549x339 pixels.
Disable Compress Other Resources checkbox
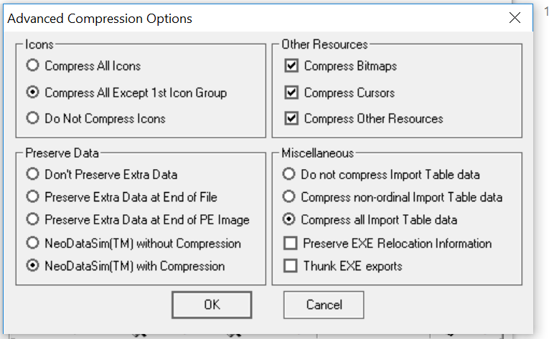pyautogui.click(x=291, y=118)
